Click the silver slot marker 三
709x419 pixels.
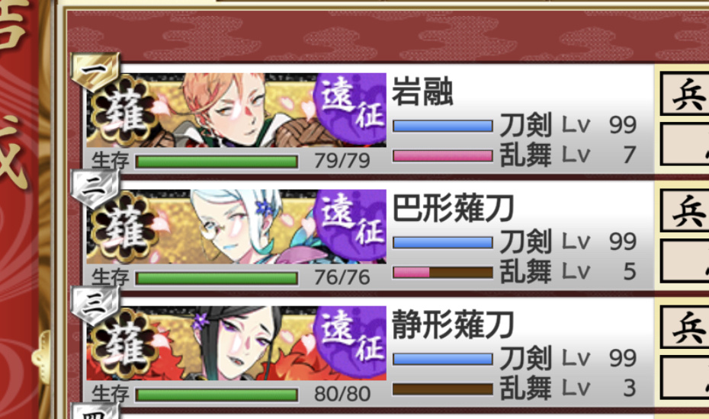click(x=95, y=305)
